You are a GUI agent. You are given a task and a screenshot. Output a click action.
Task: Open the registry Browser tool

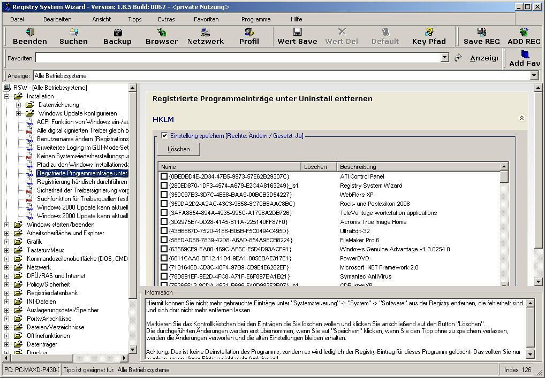[x=162, y=32]
